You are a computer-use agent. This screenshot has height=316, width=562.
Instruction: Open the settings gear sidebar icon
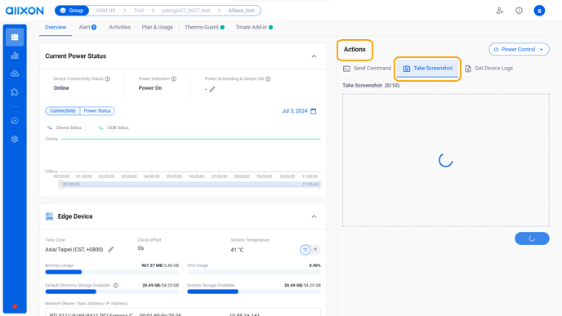click(x=15, y=139)
